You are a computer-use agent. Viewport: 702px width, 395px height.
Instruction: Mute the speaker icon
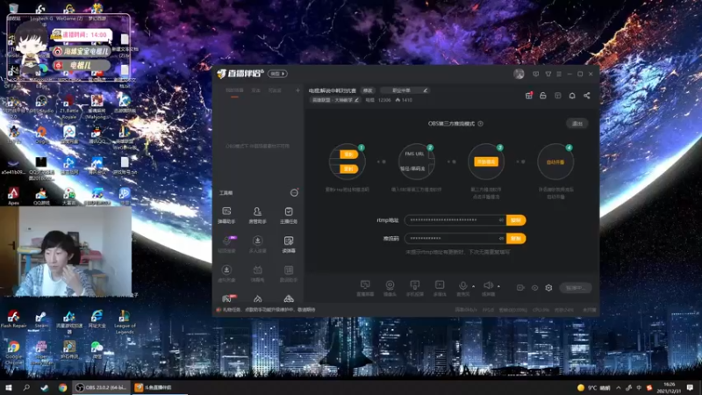click(x=488, y=285)
